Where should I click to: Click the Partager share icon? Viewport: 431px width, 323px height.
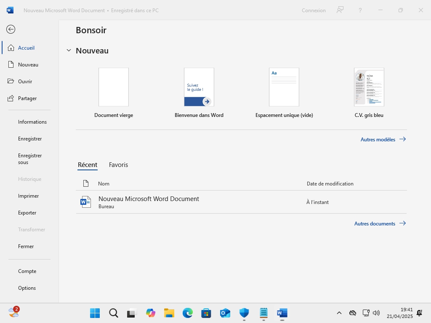[11, 98]
